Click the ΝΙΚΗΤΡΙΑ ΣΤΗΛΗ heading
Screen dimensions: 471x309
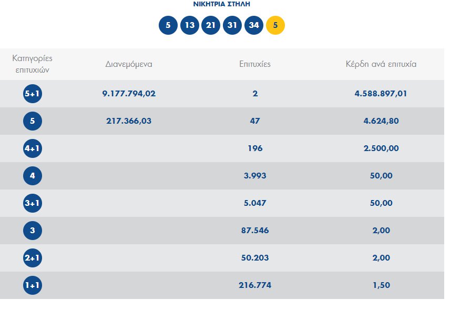(x=222, y=4)
